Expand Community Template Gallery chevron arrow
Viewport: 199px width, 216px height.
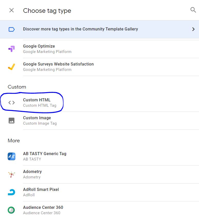coord(193,29)
